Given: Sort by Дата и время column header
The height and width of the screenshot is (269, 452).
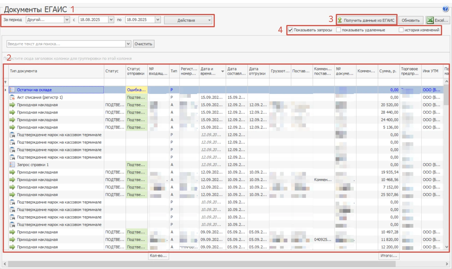Looking at the screenshot, I should tap(212, 71).
